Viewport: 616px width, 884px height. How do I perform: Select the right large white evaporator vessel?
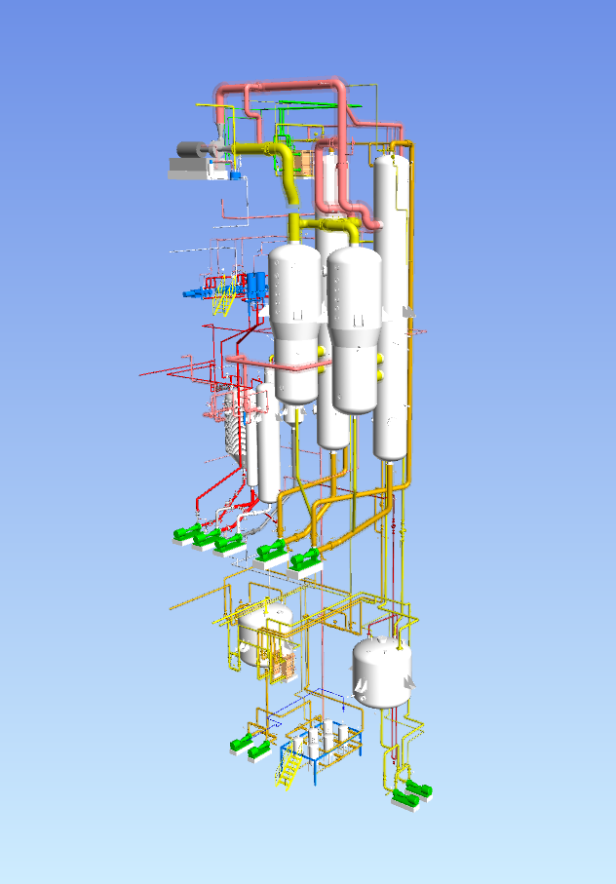point(355,329)
